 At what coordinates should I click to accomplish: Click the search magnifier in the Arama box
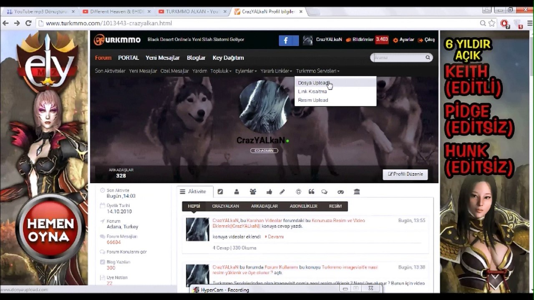coord(428,58)
